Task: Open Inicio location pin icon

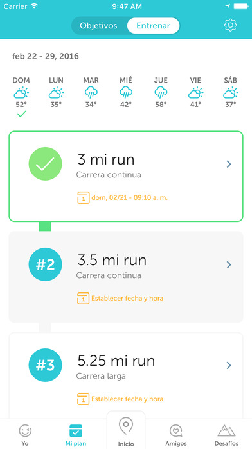Action: (126, 427)
